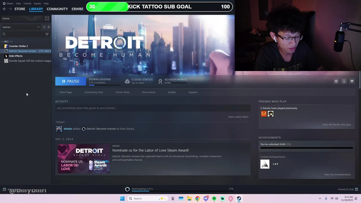This screenshot has height=203, width=361.
Task: Show recent games via clock icon
Action: 44,27
